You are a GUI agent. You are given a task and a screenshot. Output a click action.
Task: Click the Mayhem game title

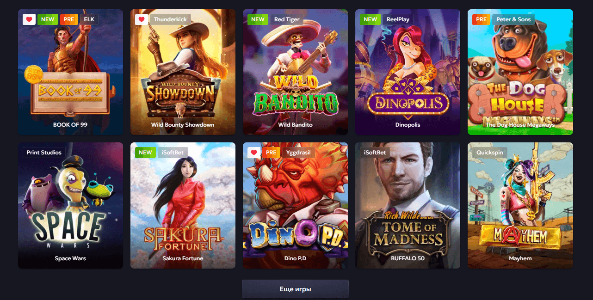pos(520,258)
